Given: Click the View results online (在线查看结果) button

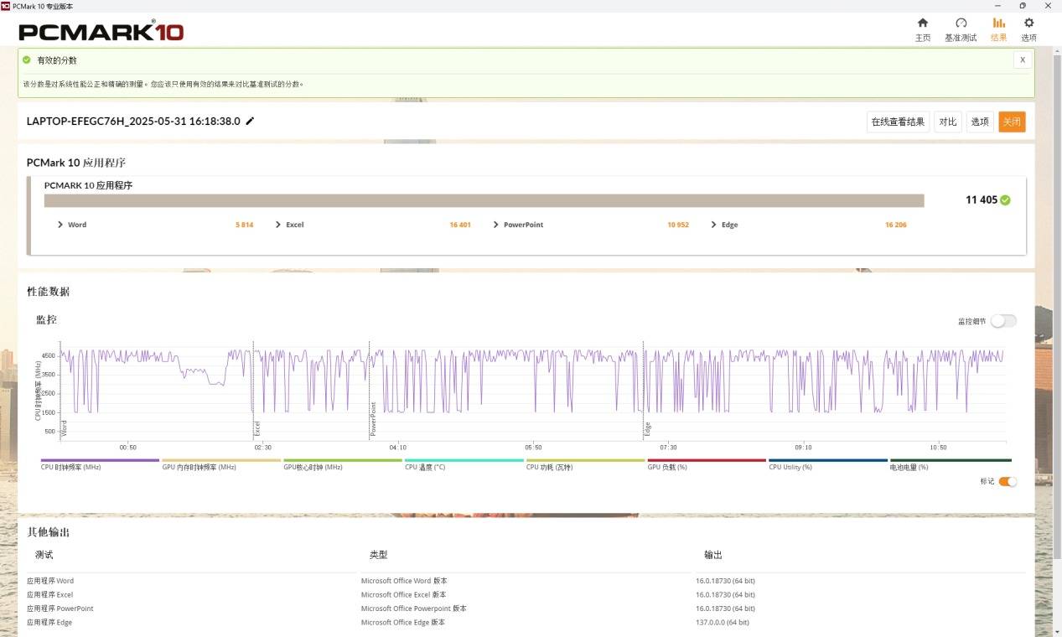Looking at the screenshot, I should tap(898, 122).
